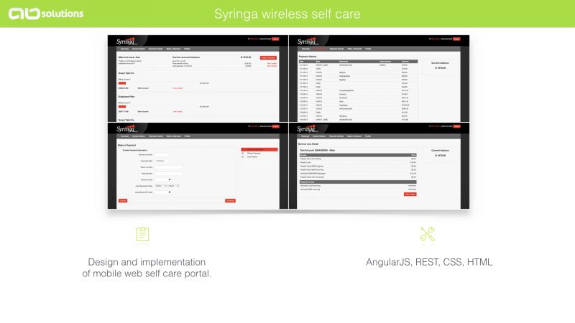Click the Card Number input field
This screenshot has width=575, height=323.
pyautogui.click(x=169, y=174)
